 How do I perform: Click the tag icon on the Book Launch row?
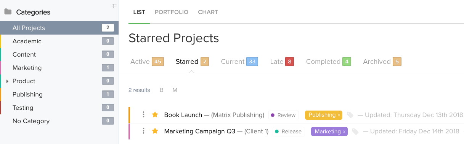(x=350, y=115)
